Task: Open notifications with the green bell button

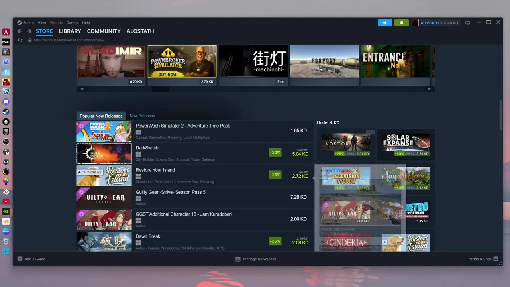Action: point(402,23)
